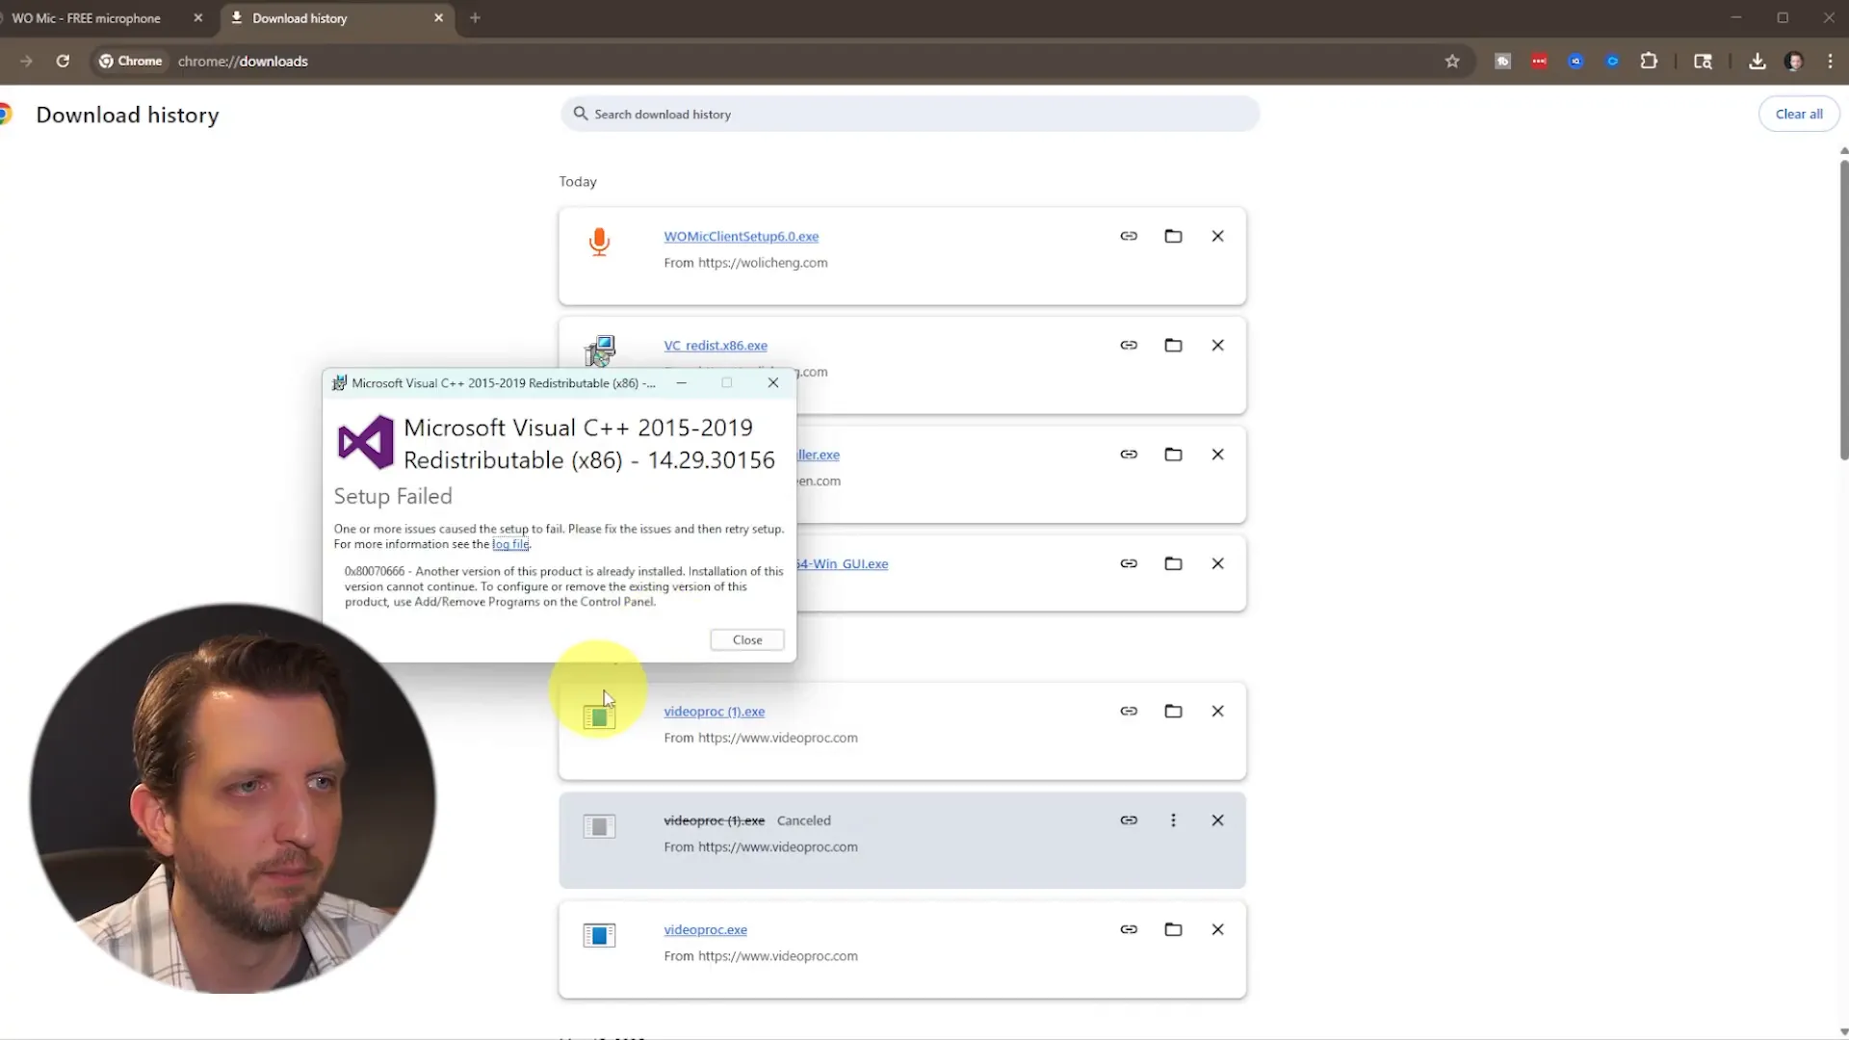Open the tab search toolbar icon
The image size is (1849, 1040).
point(1703,61)
